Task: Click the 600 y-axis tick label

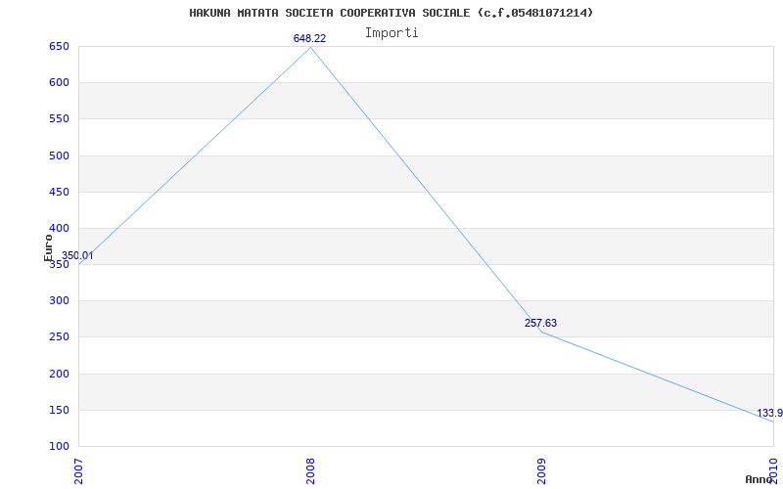Action: (59, 83)
